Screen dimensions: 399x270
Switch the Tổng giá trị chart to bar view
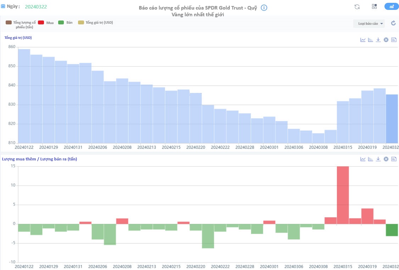tap(371, 40)
